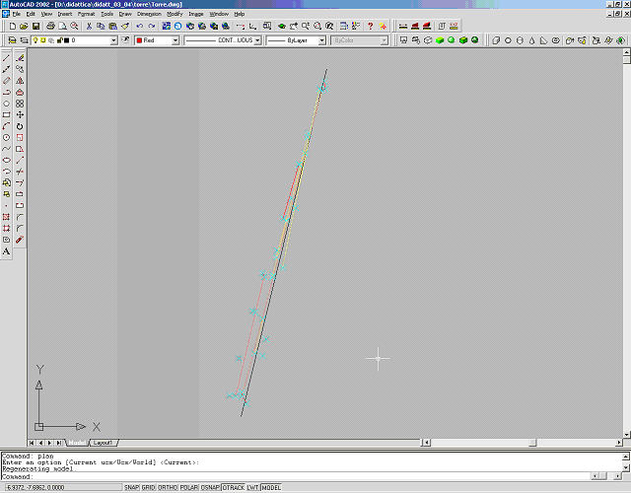Image resolution: width=631 pixels, height=493 pixels.
Task: Open the Format menu
Action: [x=86, y=14]
